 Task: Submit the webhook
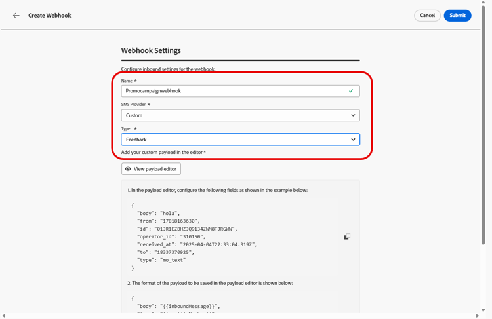click(457, 15)
